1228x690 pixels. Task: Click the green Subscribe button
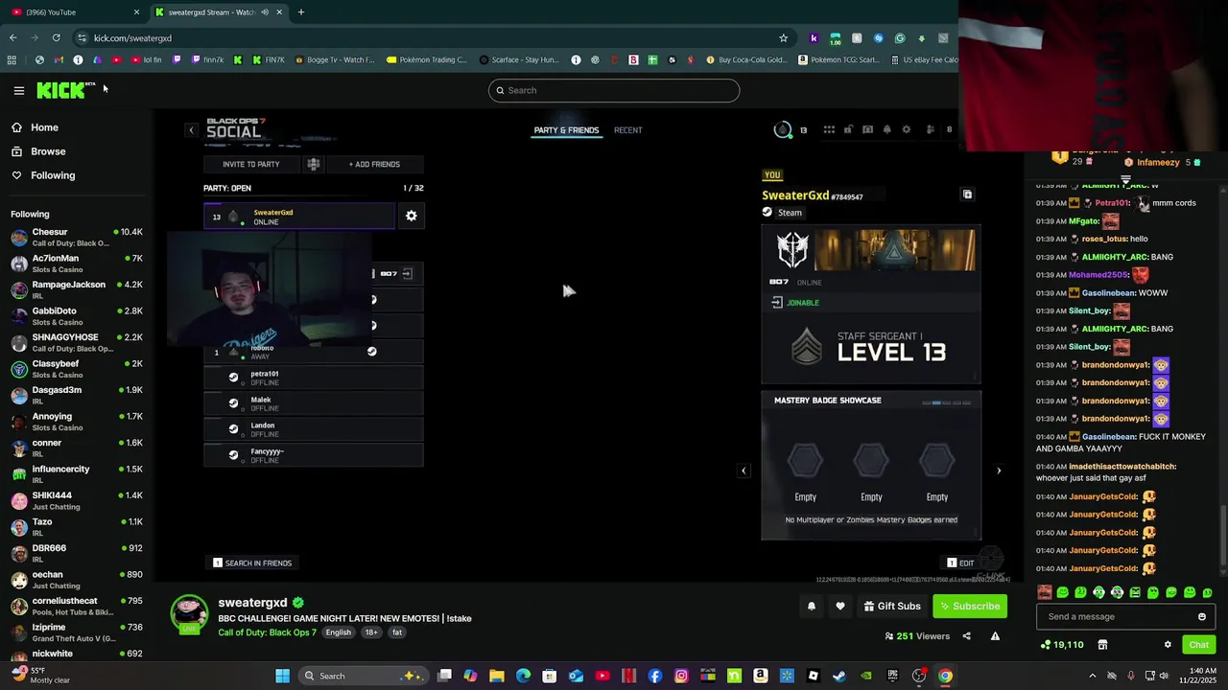970,606
